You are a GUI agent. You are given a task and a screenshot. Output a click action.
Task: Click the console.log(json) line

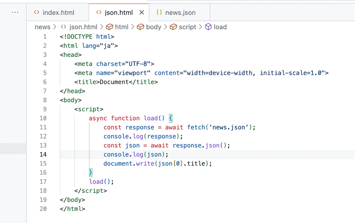[x=136, y=154]
